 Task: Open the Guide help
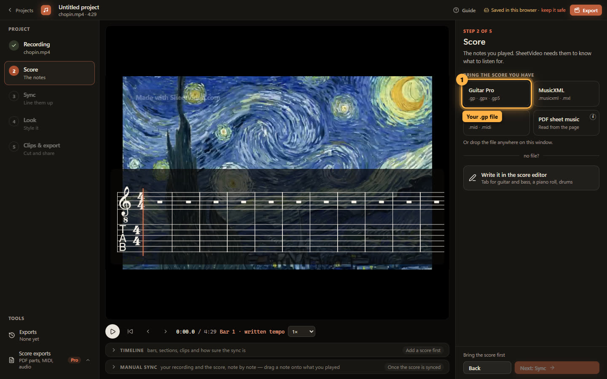[x=465, y=10]
